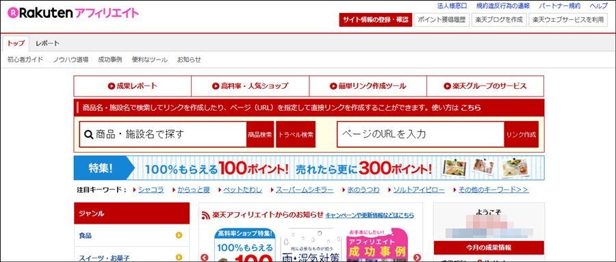Select the からっと寝 keyword link
Viewport: 616px width, 262px height.
(x=194, y=190)
